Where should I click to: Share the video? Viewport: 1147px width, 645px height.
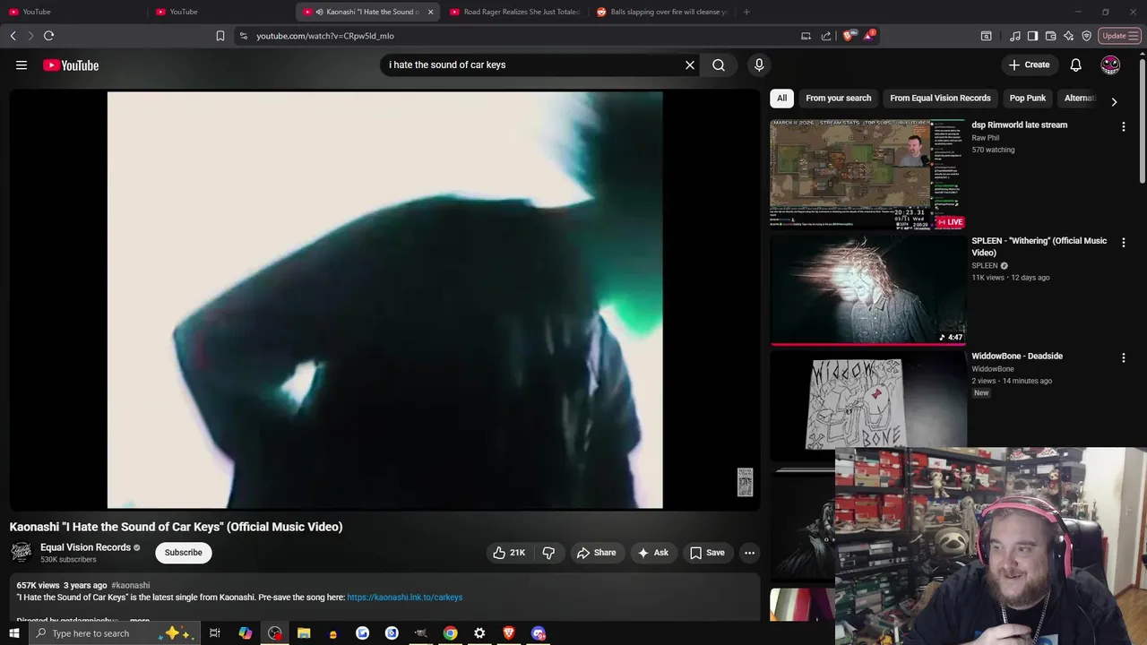point(597,553)
